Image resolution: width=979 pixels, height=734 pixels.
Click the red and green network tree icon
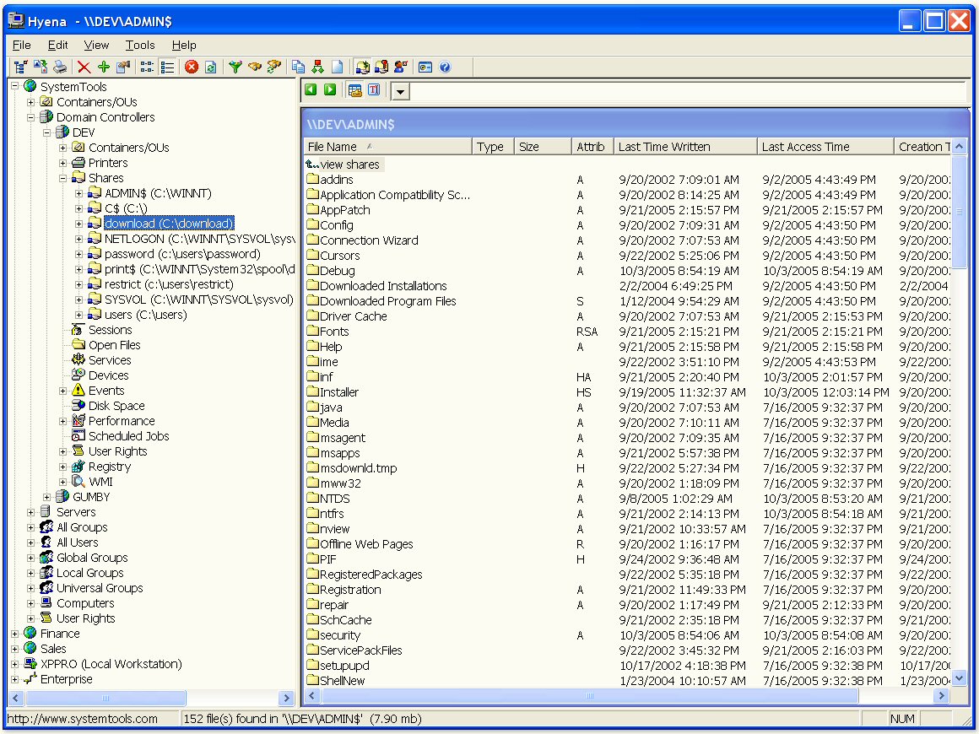318,67
